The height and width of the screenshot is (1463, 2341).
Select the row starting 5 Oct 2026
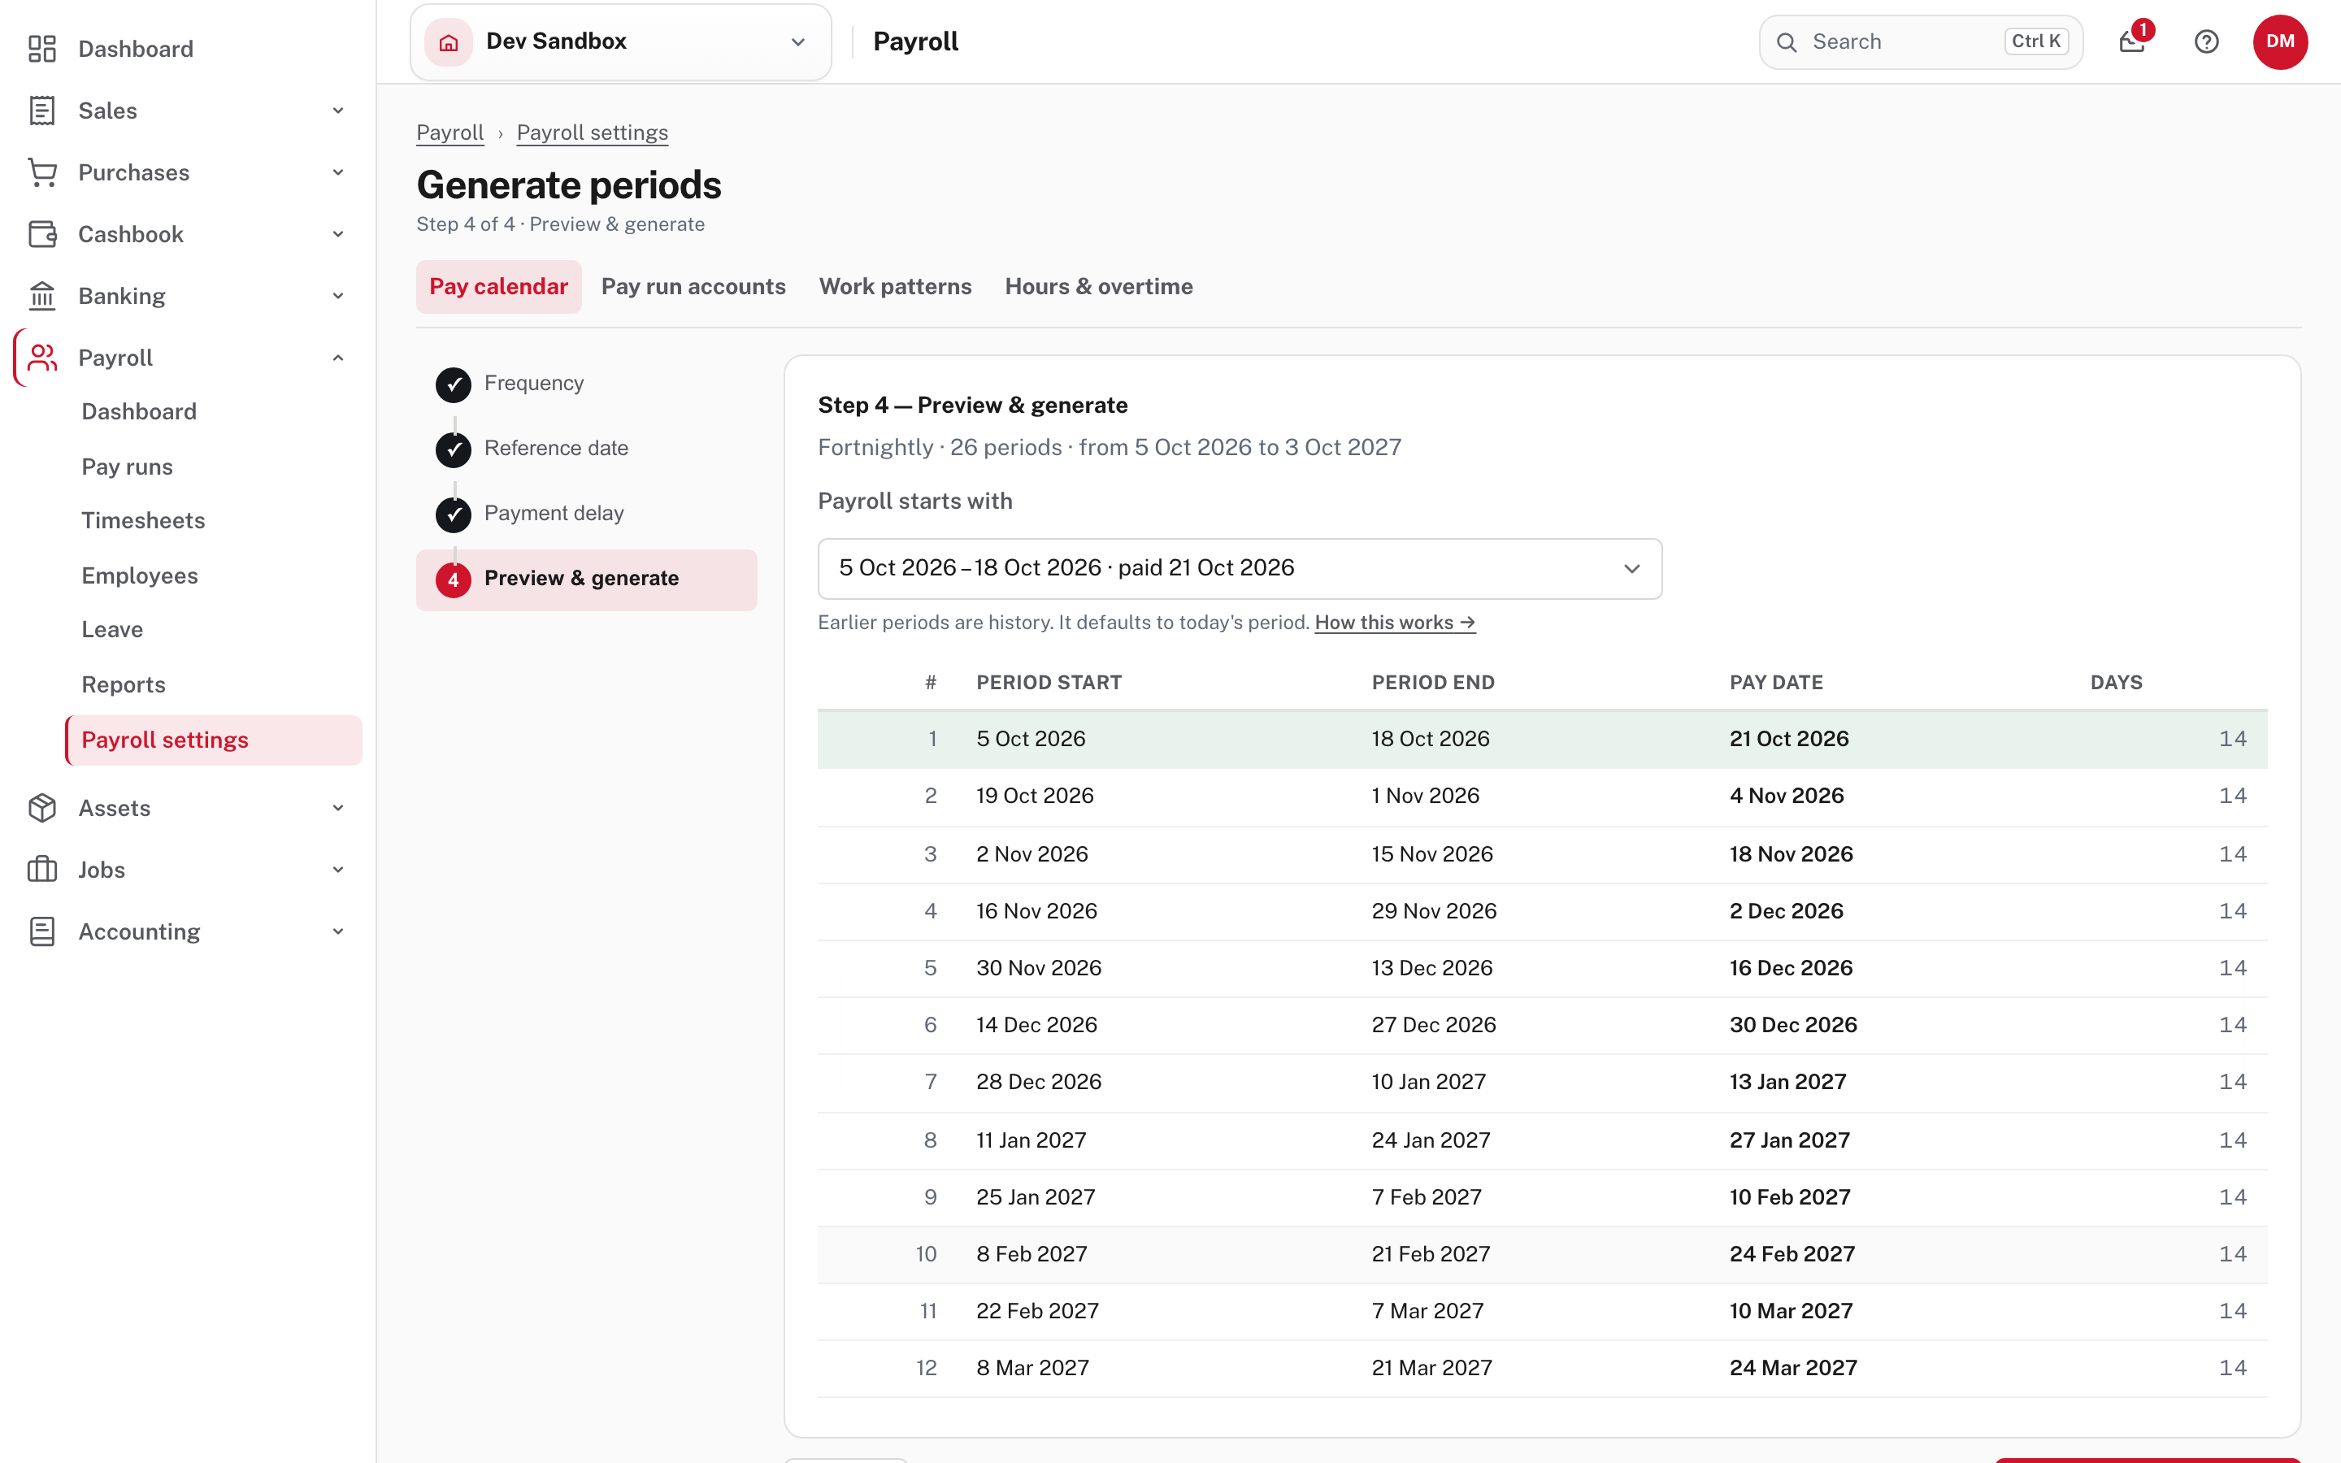(1542, 740)
